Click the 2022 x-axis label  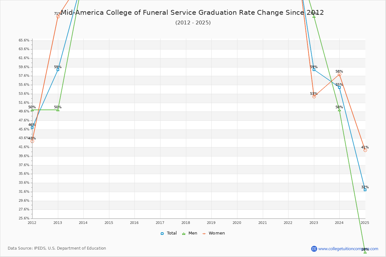(288, 223)
